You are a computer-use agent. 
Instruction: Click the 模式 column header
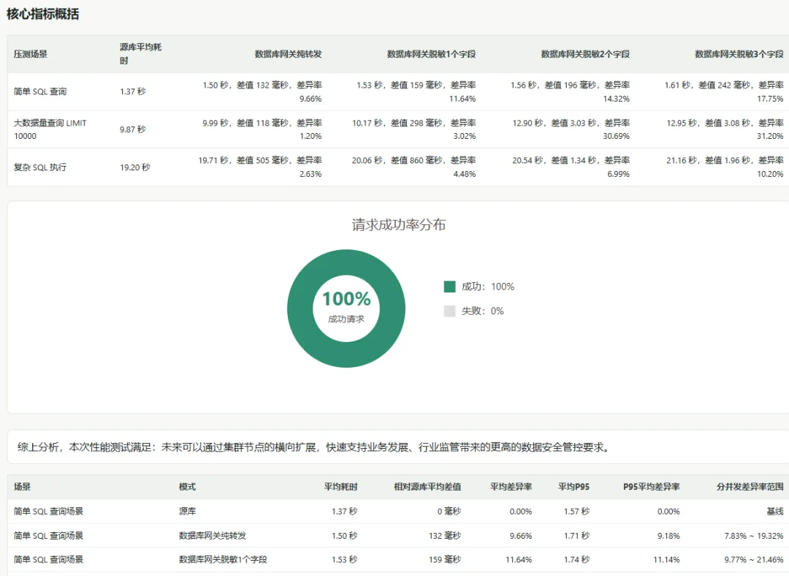187,486
